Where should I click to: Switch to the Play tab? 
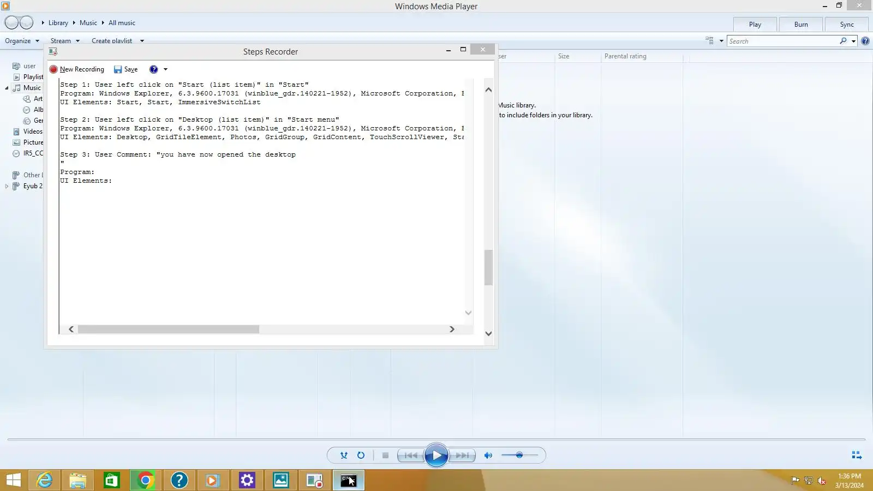click(x=755, y=25)
